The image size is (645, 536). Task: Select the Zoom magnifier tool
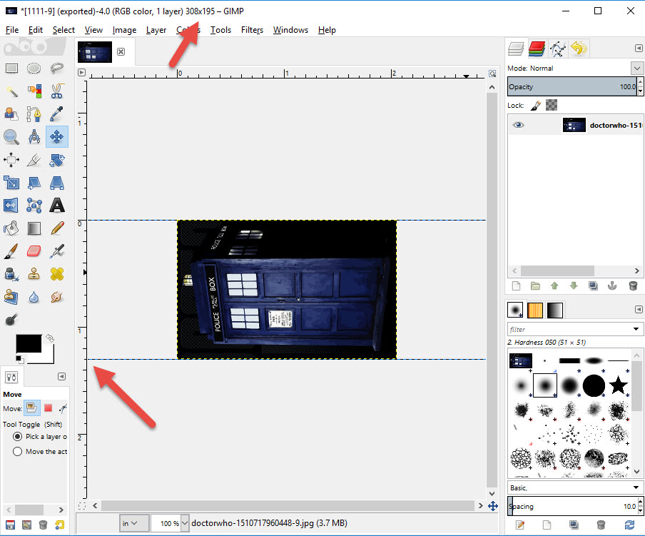pos(11,136)
